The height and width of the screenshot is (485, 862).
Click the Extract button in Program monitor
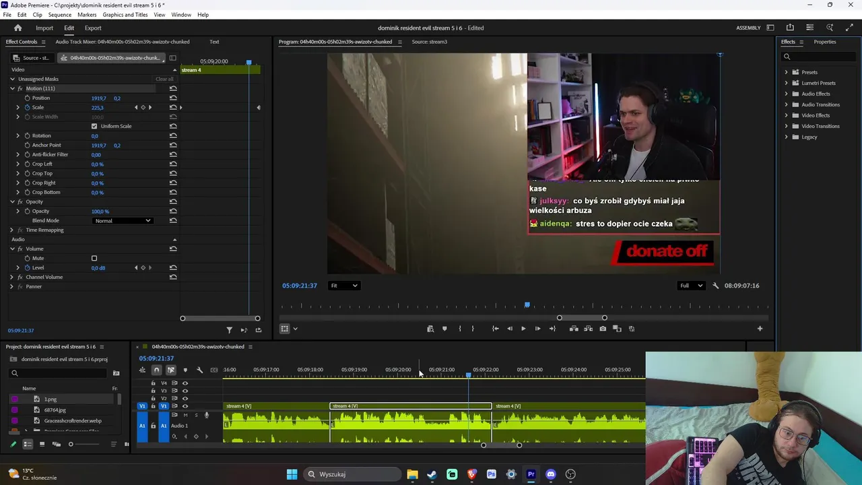588,329
